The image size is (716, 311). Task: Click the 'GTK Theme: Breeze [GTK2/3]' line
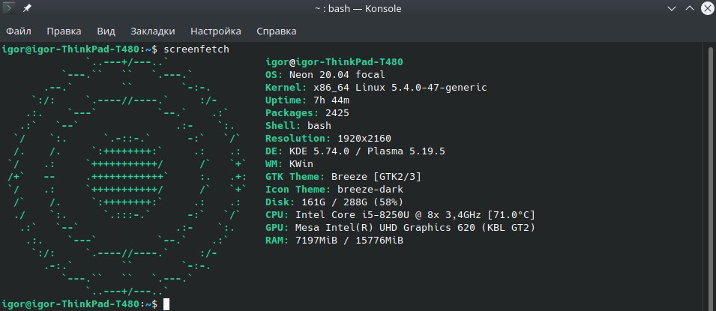coord(343,177)
